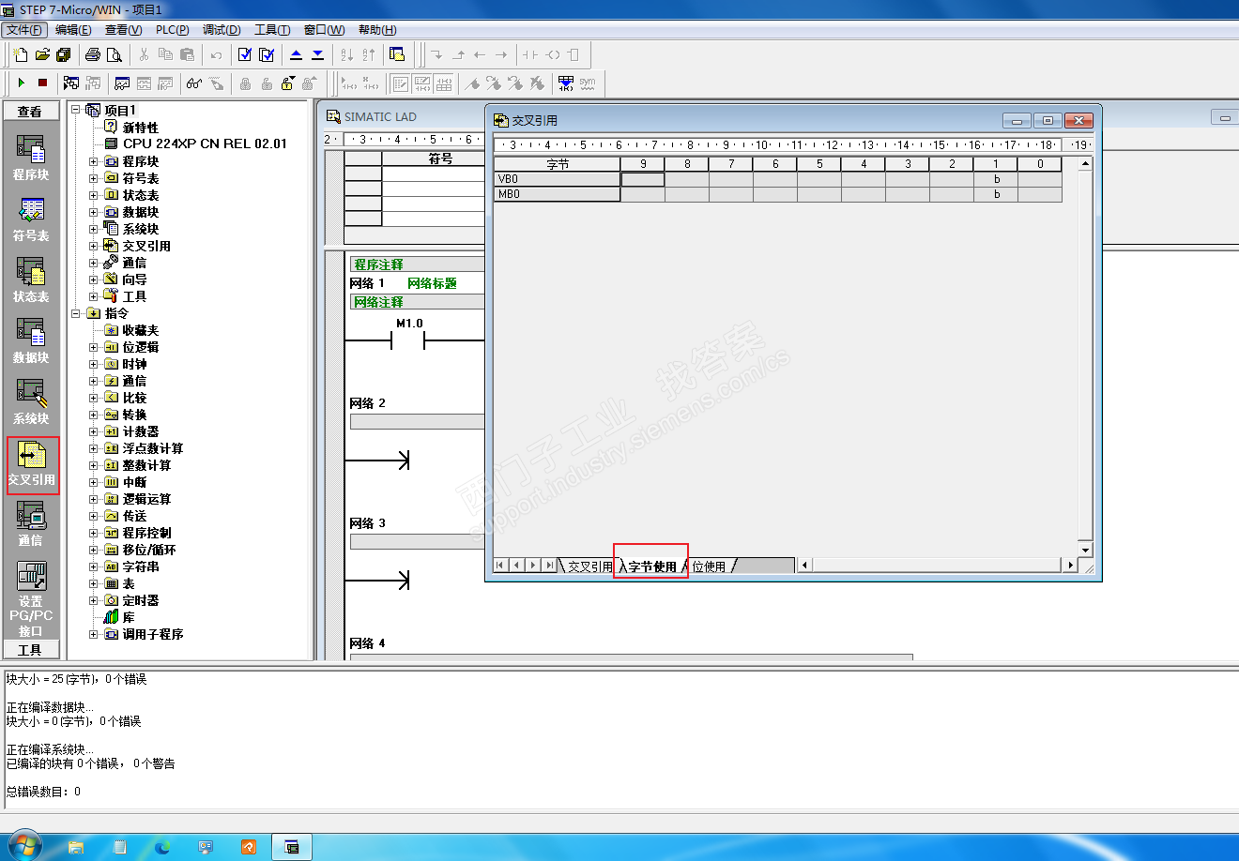Click the blue-arrow symbol table toolbar icon
Image resolution: width=1239 pixels, height=861 pixels.
point(566,83)
